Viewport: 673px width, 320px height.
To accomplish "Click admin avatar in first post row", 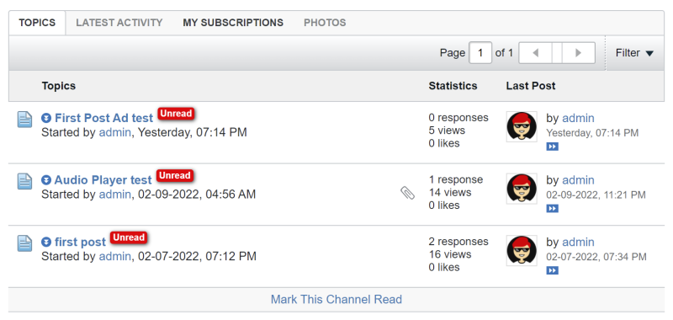I will tap(522, 250).
